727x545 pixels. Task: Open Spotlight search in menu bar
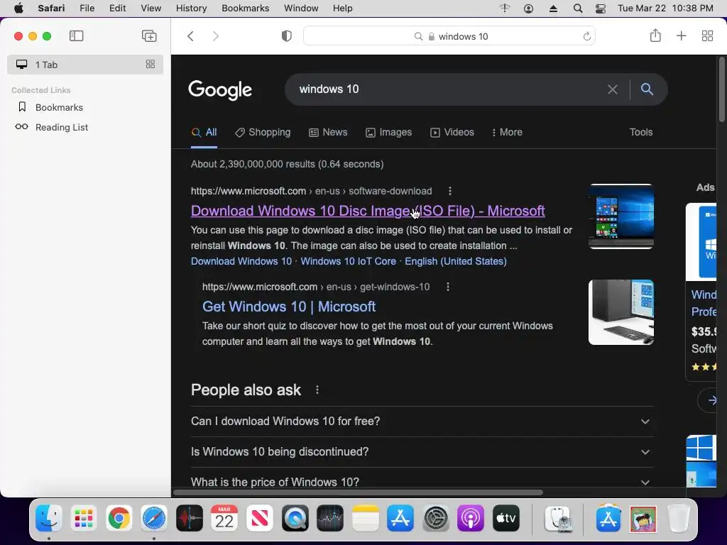[578, 9]
